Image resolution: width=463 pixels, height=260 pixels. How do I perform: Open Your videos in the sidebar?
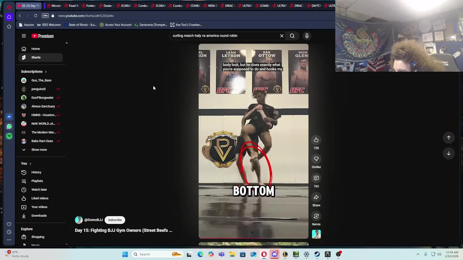pos(40,207)
